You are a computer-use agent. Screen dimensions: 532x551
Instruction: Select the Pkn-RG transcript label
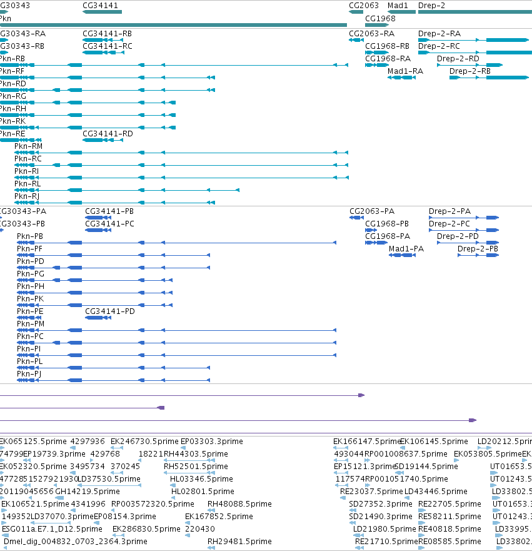pyautogui.click(x=13, y=96)
